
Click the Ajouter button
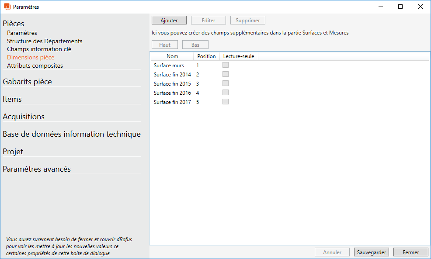[169, 21]
